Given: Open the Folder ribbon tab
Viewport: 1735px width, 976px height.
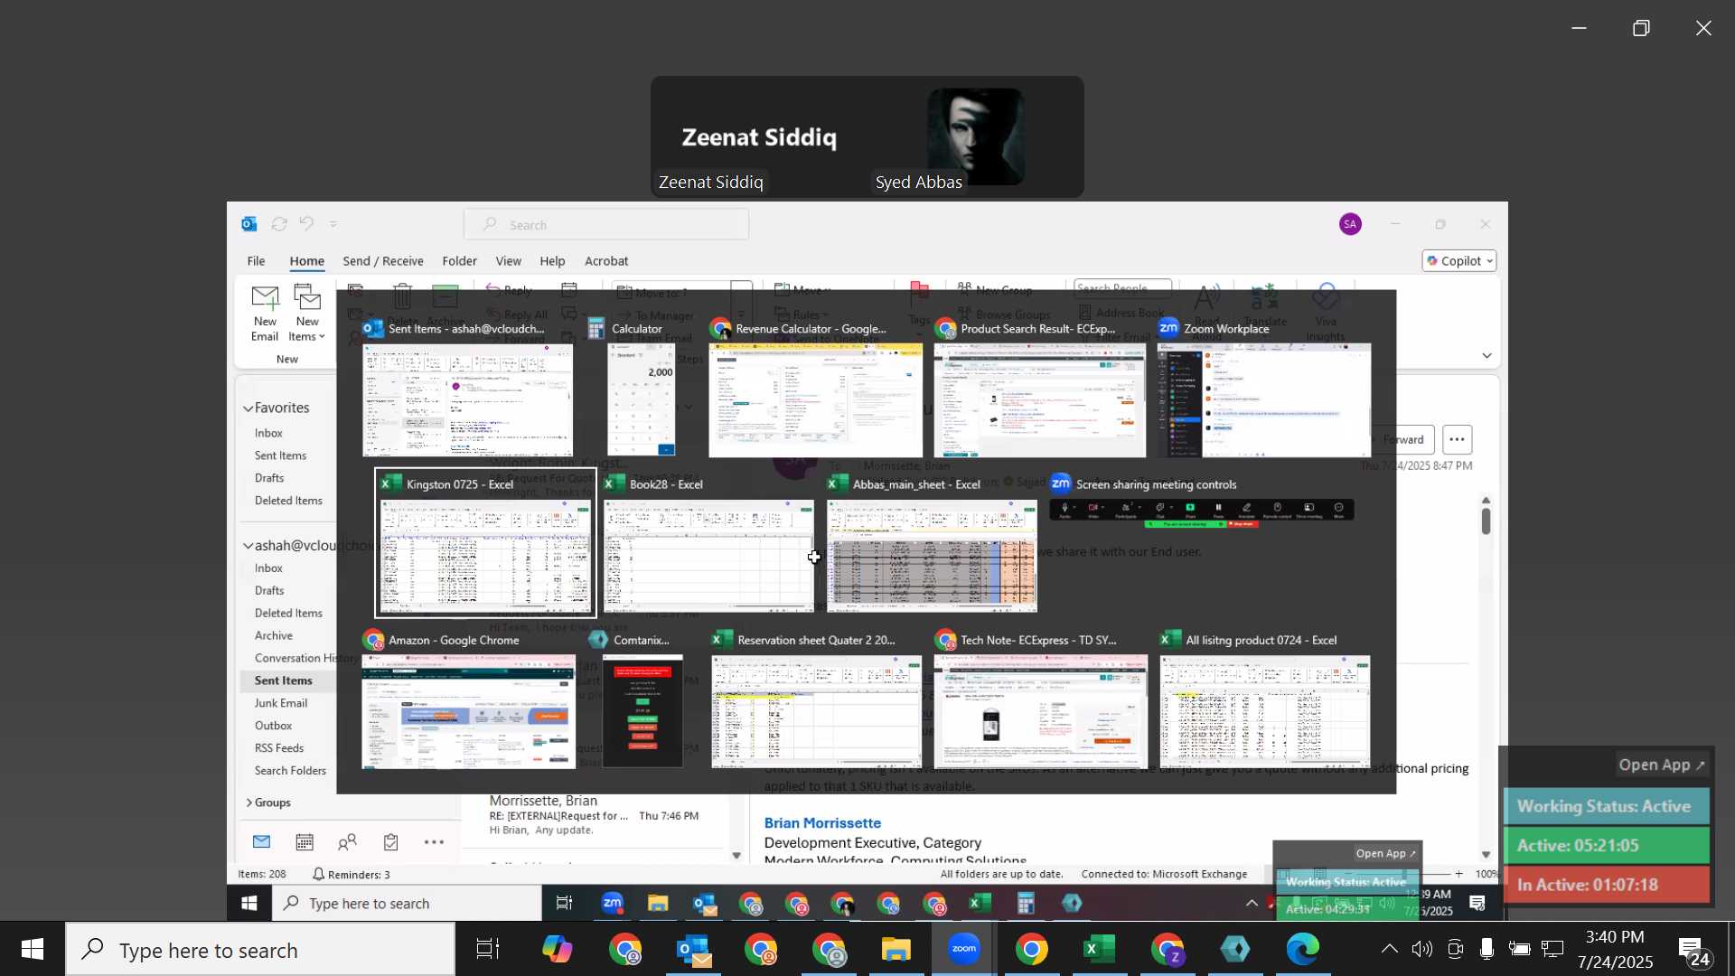Looking at the screenshot, I should pos(459,261).
